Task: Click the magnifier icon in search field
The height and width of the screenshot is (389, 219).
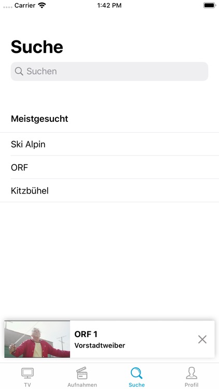Action: click(19, 71)
